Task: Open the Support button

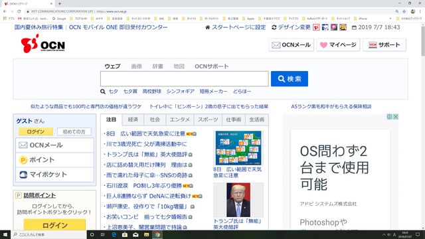Action: tap(384, 44)
